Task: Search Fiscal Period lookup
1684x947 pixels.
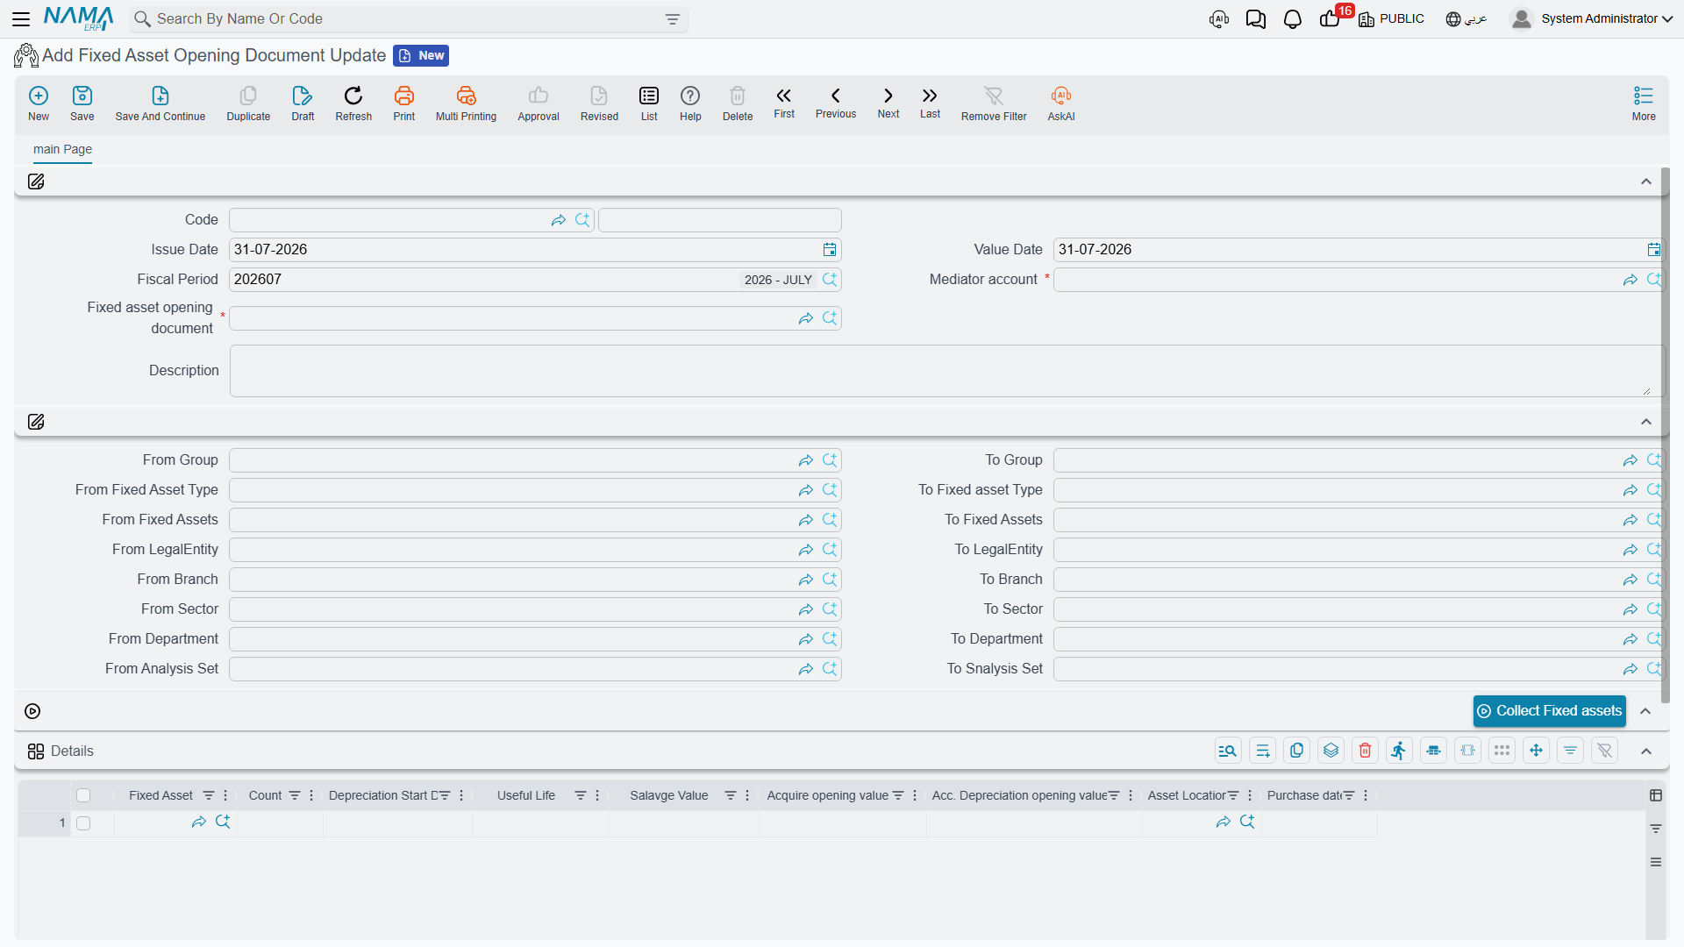Action: tap(830, 280)
